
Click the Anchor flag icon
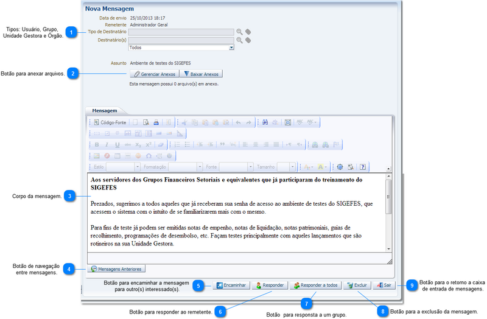click(x=336, y=145)
